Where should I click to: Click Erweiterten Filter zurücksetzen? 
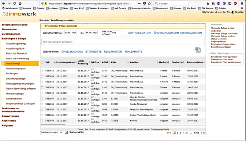coord(226,62)
